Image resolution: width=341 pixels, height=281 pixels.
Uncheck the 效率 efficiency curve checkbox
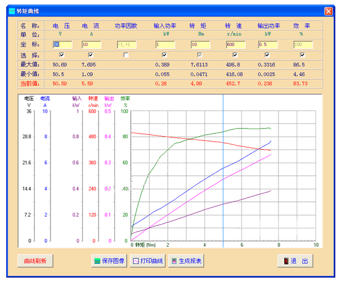click(302, 55)
